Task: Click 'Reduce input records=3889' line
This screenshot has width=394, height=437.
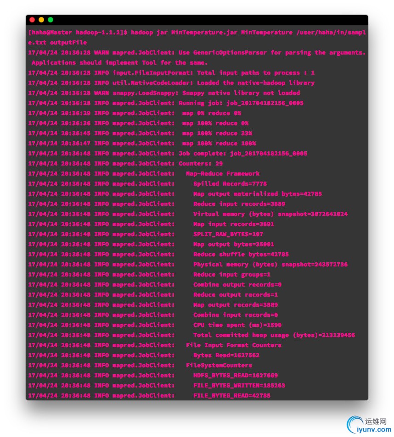Action: click(157, 204)
